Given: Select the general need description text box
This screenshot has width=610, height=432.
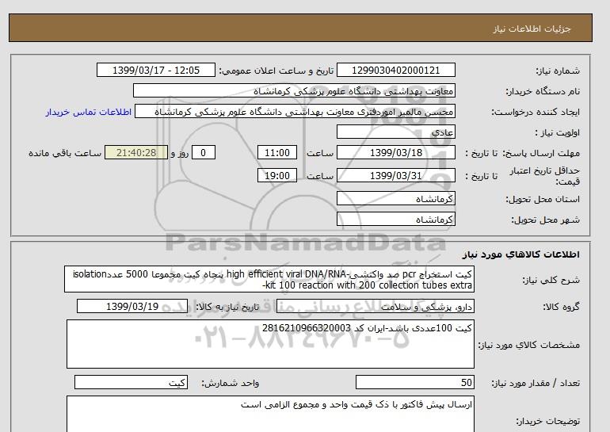Looking at the screenshot, I should [269, 280].
